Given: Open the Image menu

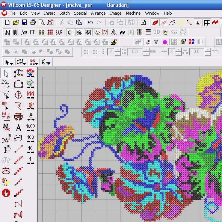Looking at the screenshot, I should tap(116, 13).
